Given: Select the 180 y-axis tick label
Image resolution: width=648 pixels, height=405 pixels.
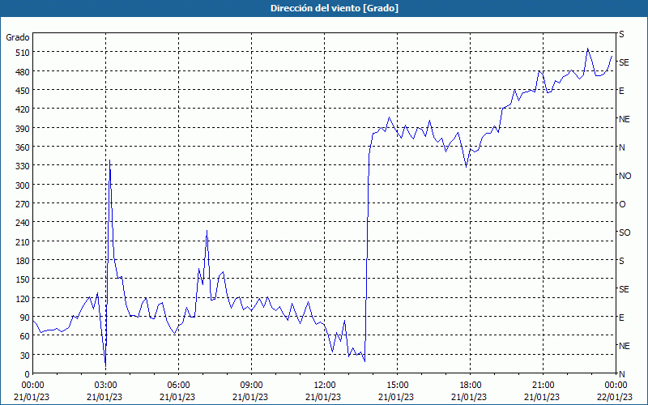Looking at the screenshot, I should 23,261.
